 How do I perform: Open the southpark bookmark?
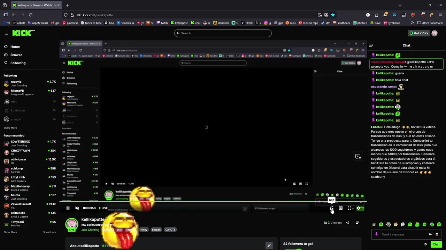(x=341, y=23)
